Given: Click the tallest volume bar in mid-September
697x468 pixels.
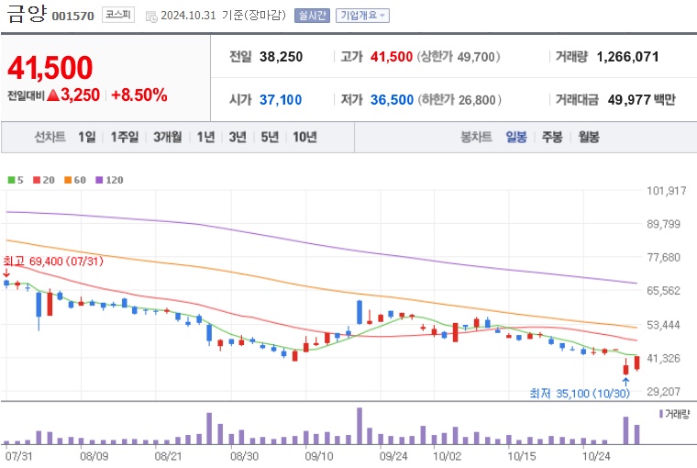Looking at the screenshot, I should point(360,426).
